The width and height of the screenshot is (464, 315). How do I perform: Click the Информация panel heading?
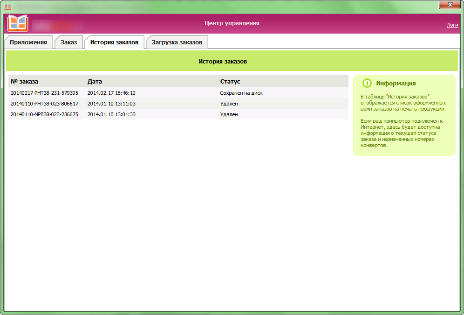coord(396,84)
